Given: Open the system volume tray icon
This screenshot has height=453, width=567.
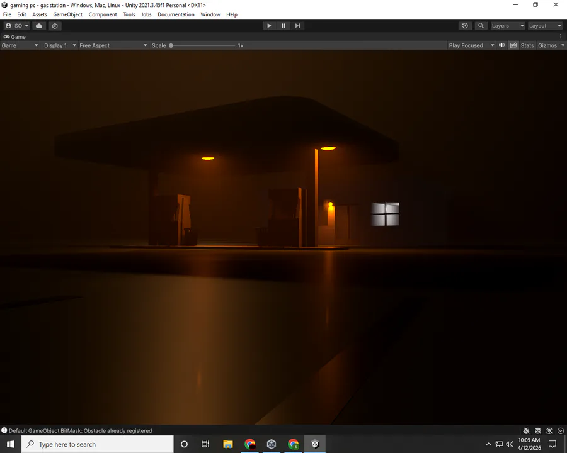Looking at the screenshot, I should click(510, 444).
